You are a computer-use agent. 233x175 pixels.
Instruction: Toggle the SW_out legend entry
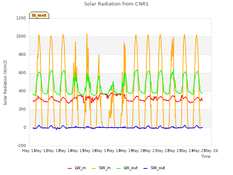(154, 168)
